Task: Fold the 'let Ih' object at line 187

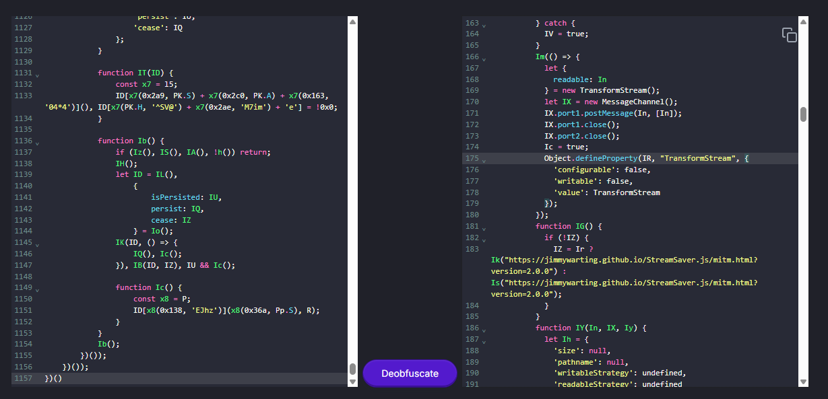Action: [484, 340]
